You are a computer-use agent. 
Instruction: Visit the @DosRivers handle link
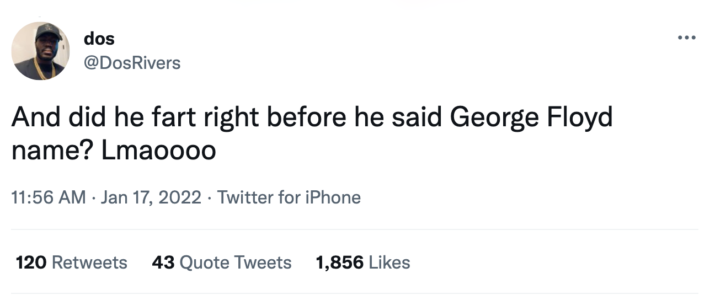click(x=132, y=63)
